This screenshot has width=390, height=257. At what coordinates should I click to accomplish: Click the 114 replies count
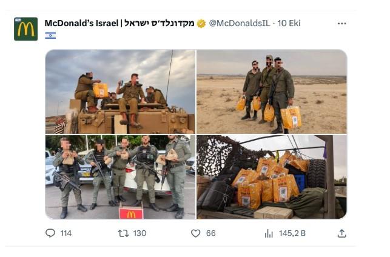pyautogui.click(x=66, y=233)
